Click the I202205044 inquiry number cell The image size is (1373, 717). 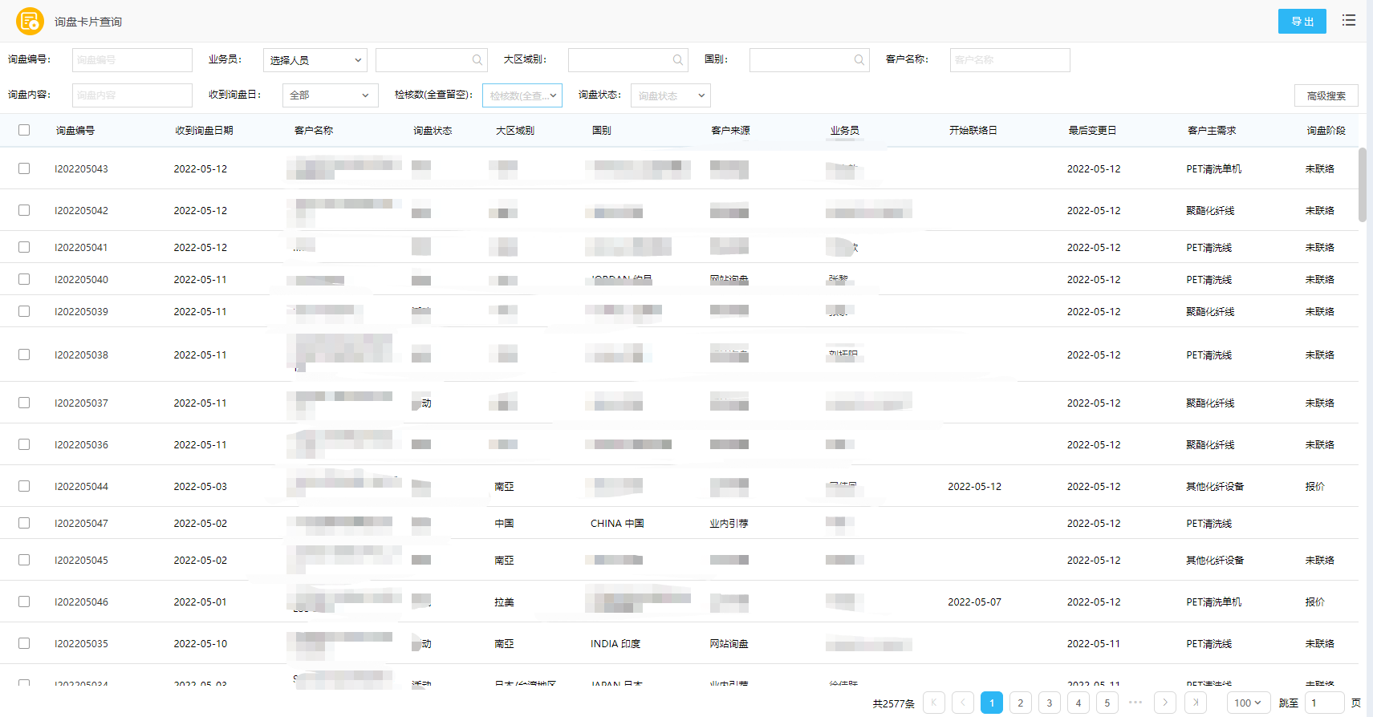[x=81, y=486]
